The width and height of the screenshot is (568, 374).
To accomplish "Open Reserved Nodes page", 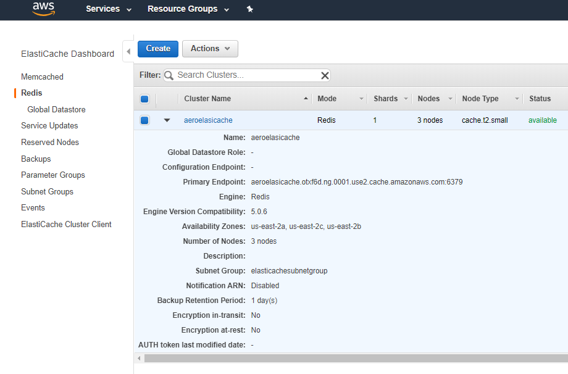I will click(50, 143).
